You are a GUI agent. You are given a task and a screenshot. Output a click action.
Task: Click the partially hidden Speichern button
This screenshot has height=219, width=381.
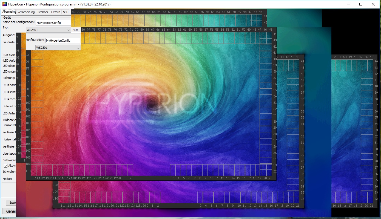click(11, 203)
